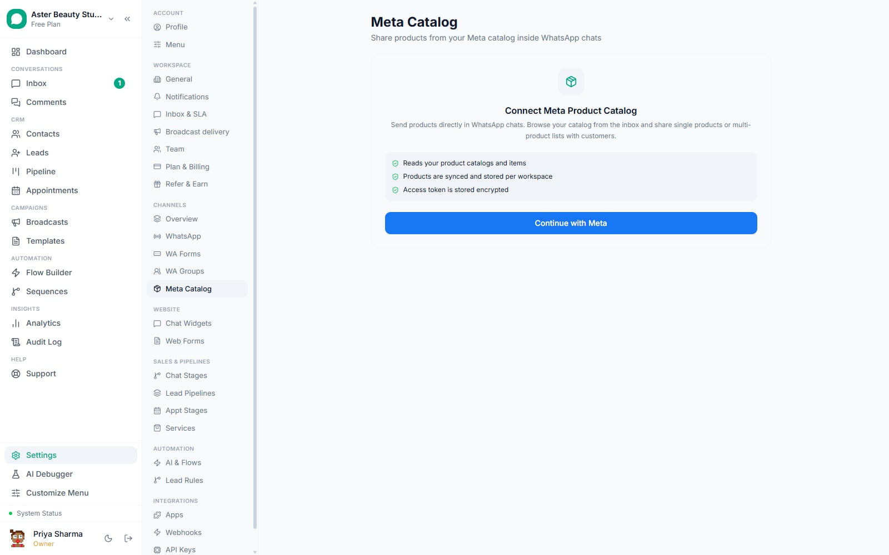Go to General workspace settings

pos(197,79)
